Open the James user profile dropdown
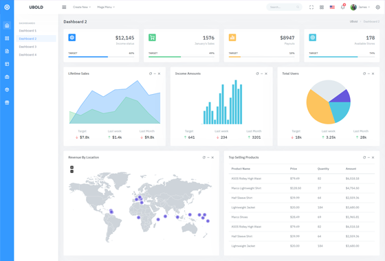This screenshot has height=261, width=385. (360, 7)
